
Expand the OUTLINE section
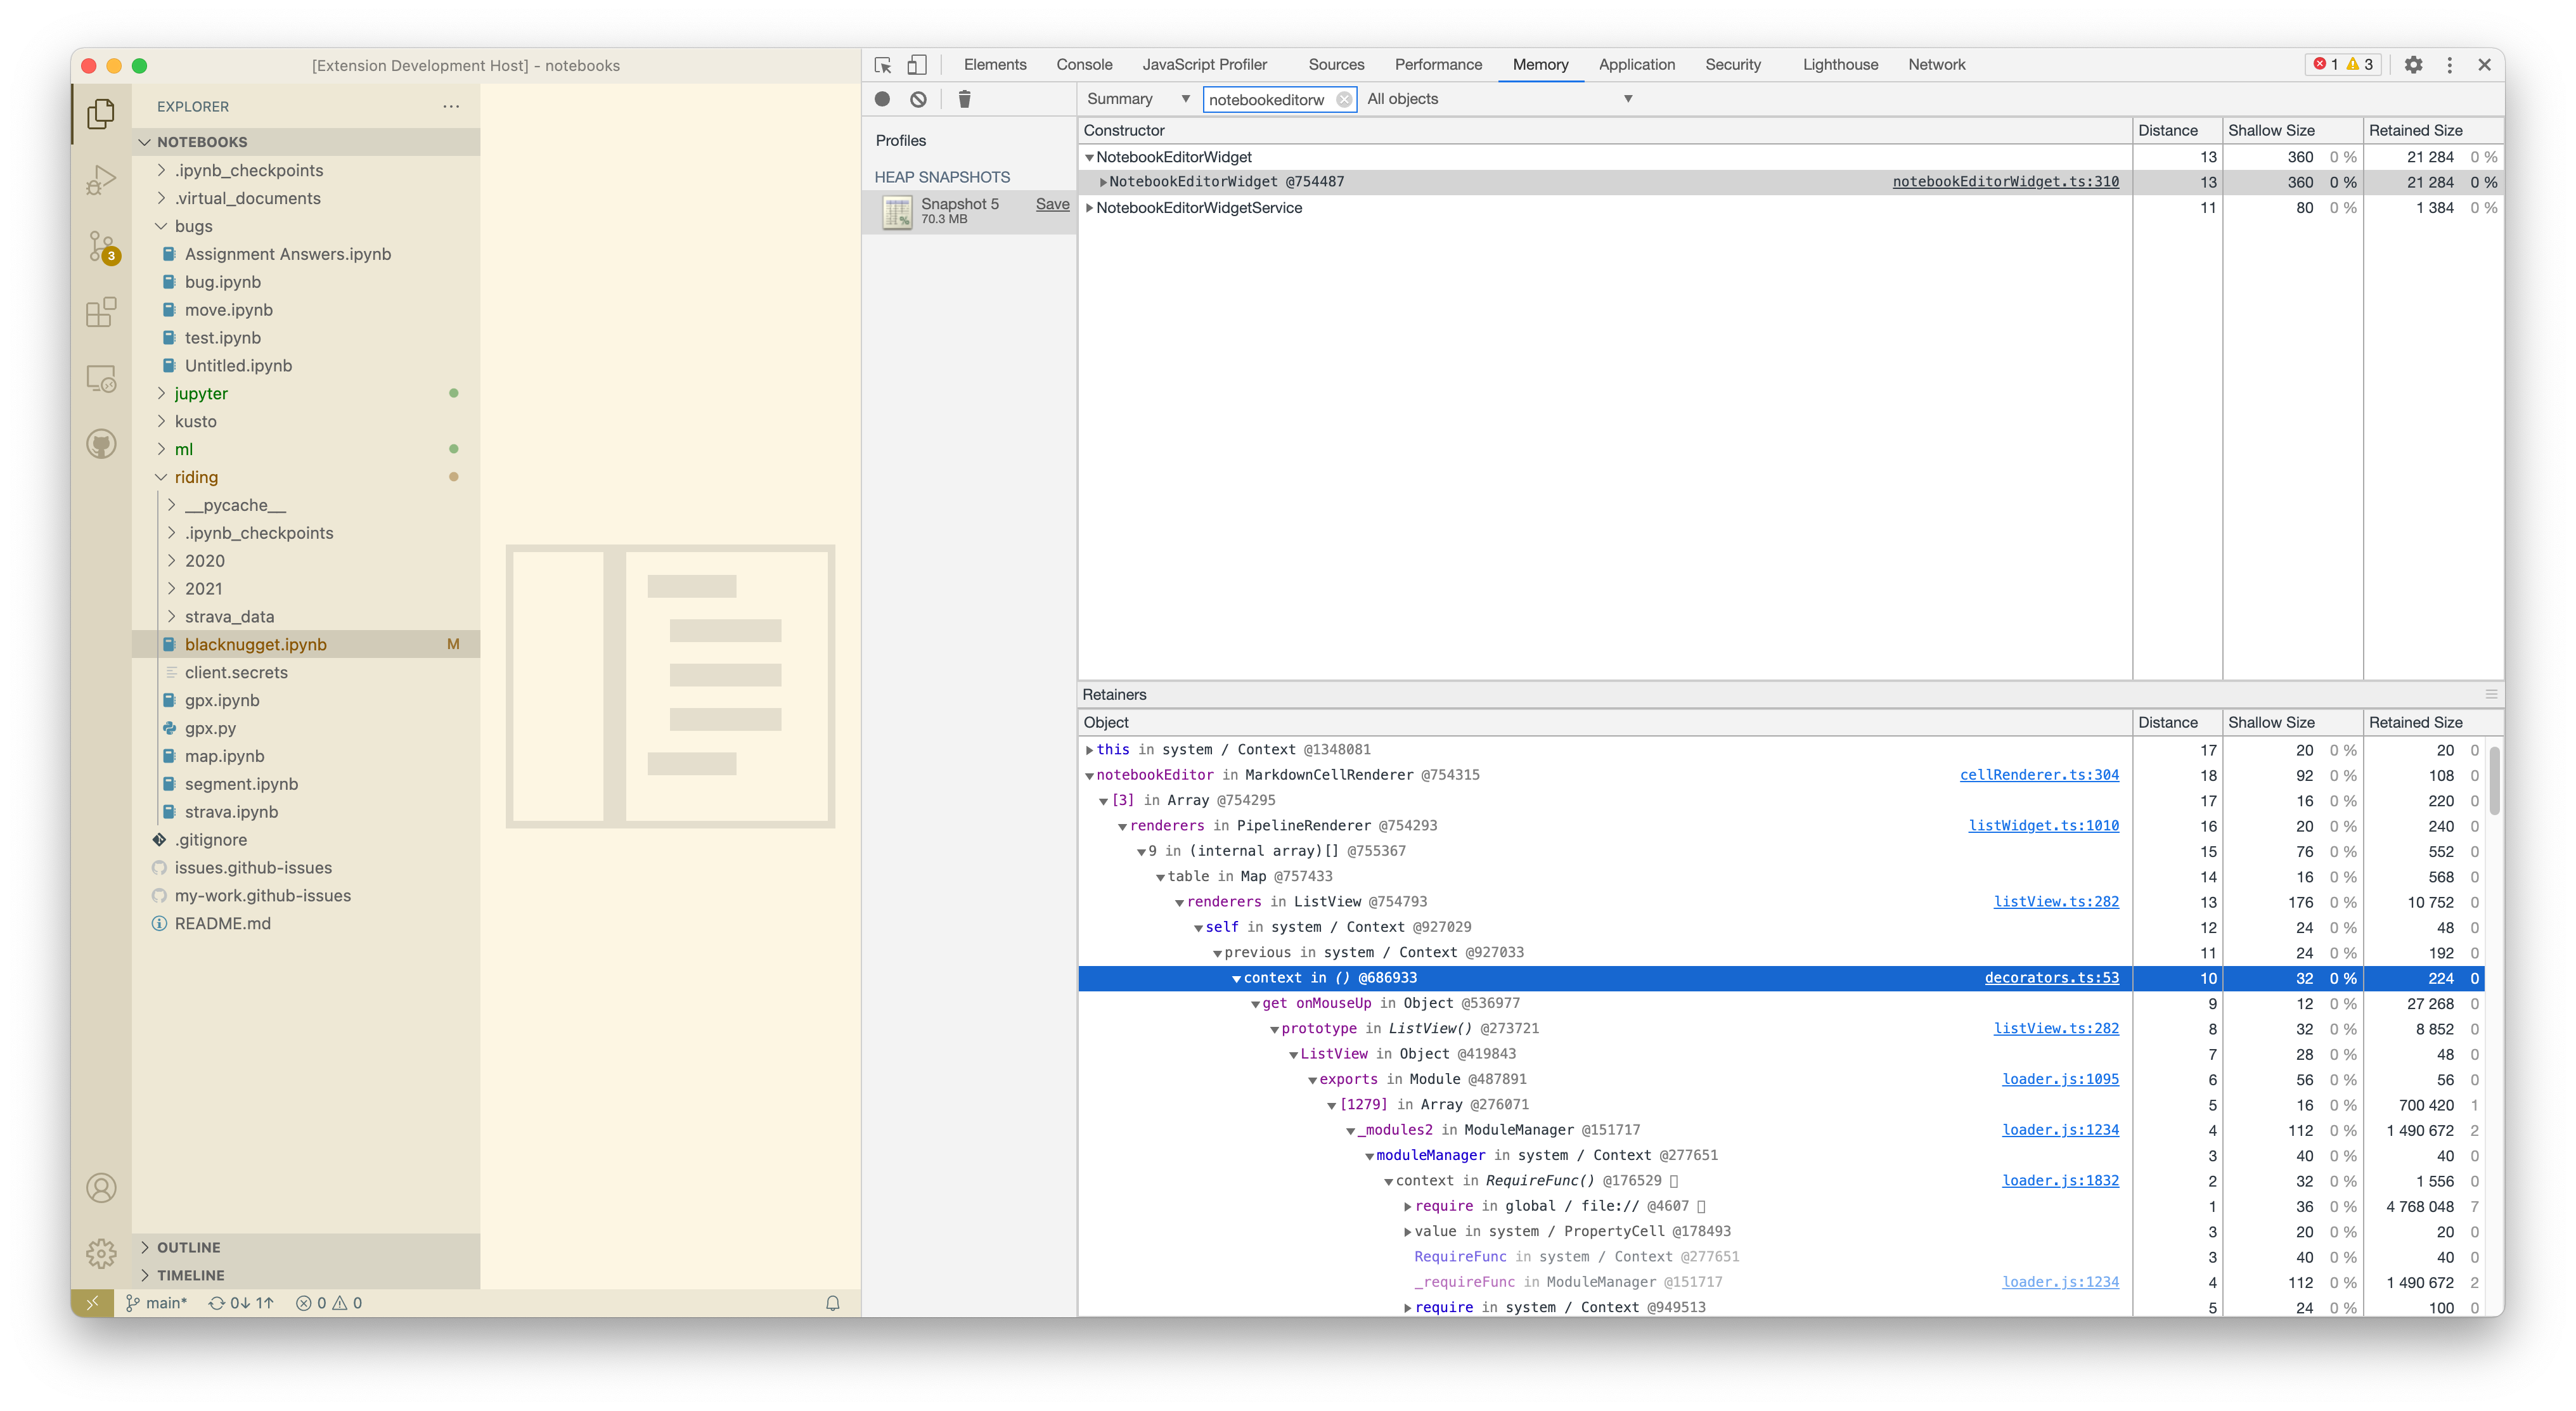click(x=145, y=1247)
